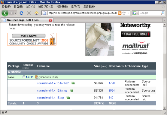Open the 도구(T) tools menu
This screenshot has height=115, width=167.
(x=75, y=7)
